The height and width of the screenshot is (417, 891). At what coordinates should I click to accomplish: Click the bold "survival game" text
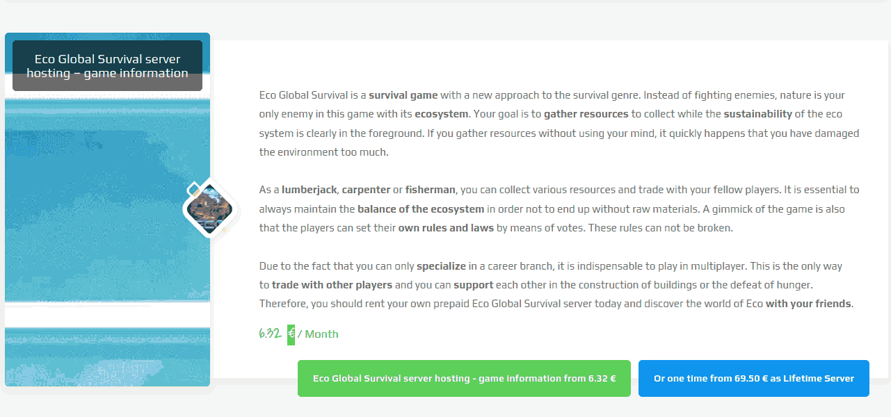coord(403,95)
